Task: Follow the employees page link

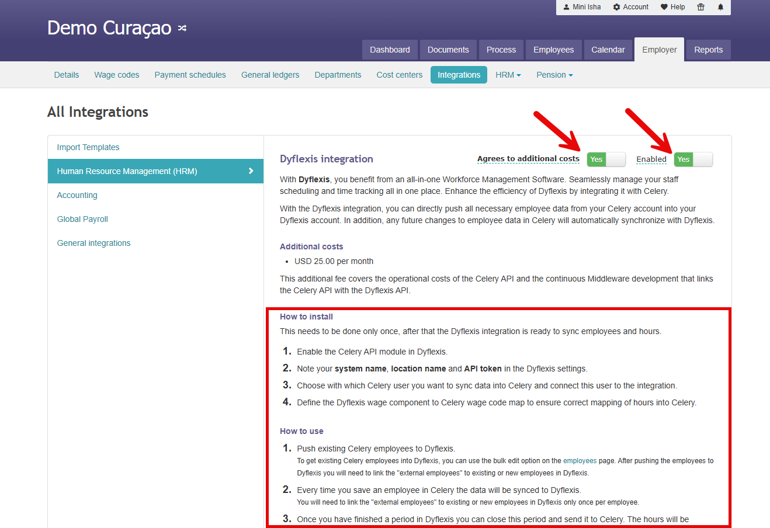Action: pyautogui.click(x=580, y=461)
